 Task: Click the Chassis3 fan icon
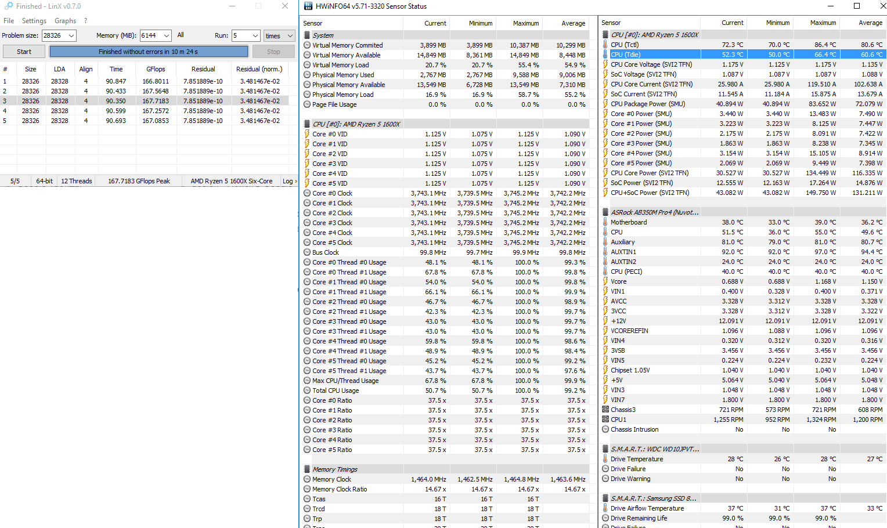(605, 410)
